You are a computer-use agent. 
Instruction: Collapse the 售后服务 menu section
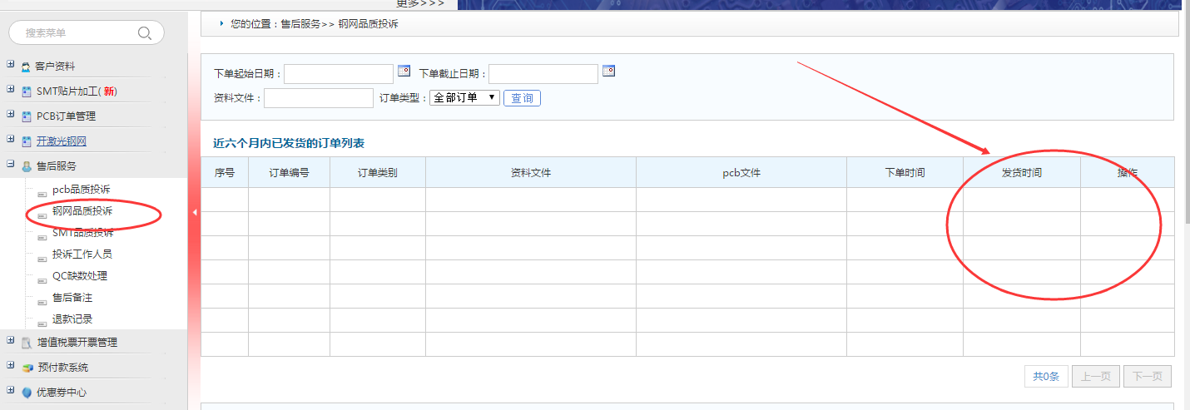[10, 165]
